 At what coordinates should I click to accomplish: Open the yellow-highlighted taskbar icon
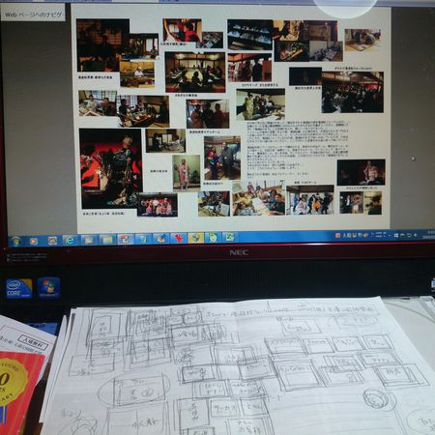196,238
